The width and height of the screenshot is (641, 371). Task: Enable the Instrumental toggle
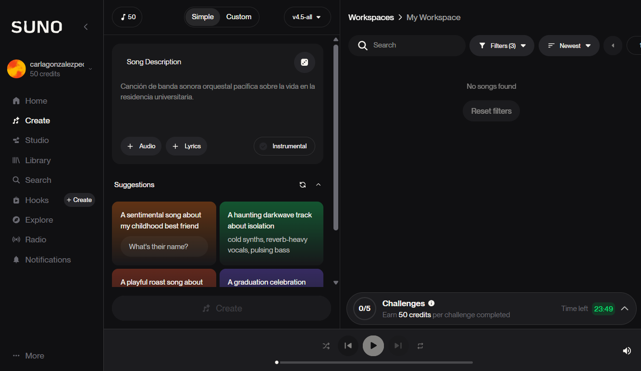(x=284, y=146)
